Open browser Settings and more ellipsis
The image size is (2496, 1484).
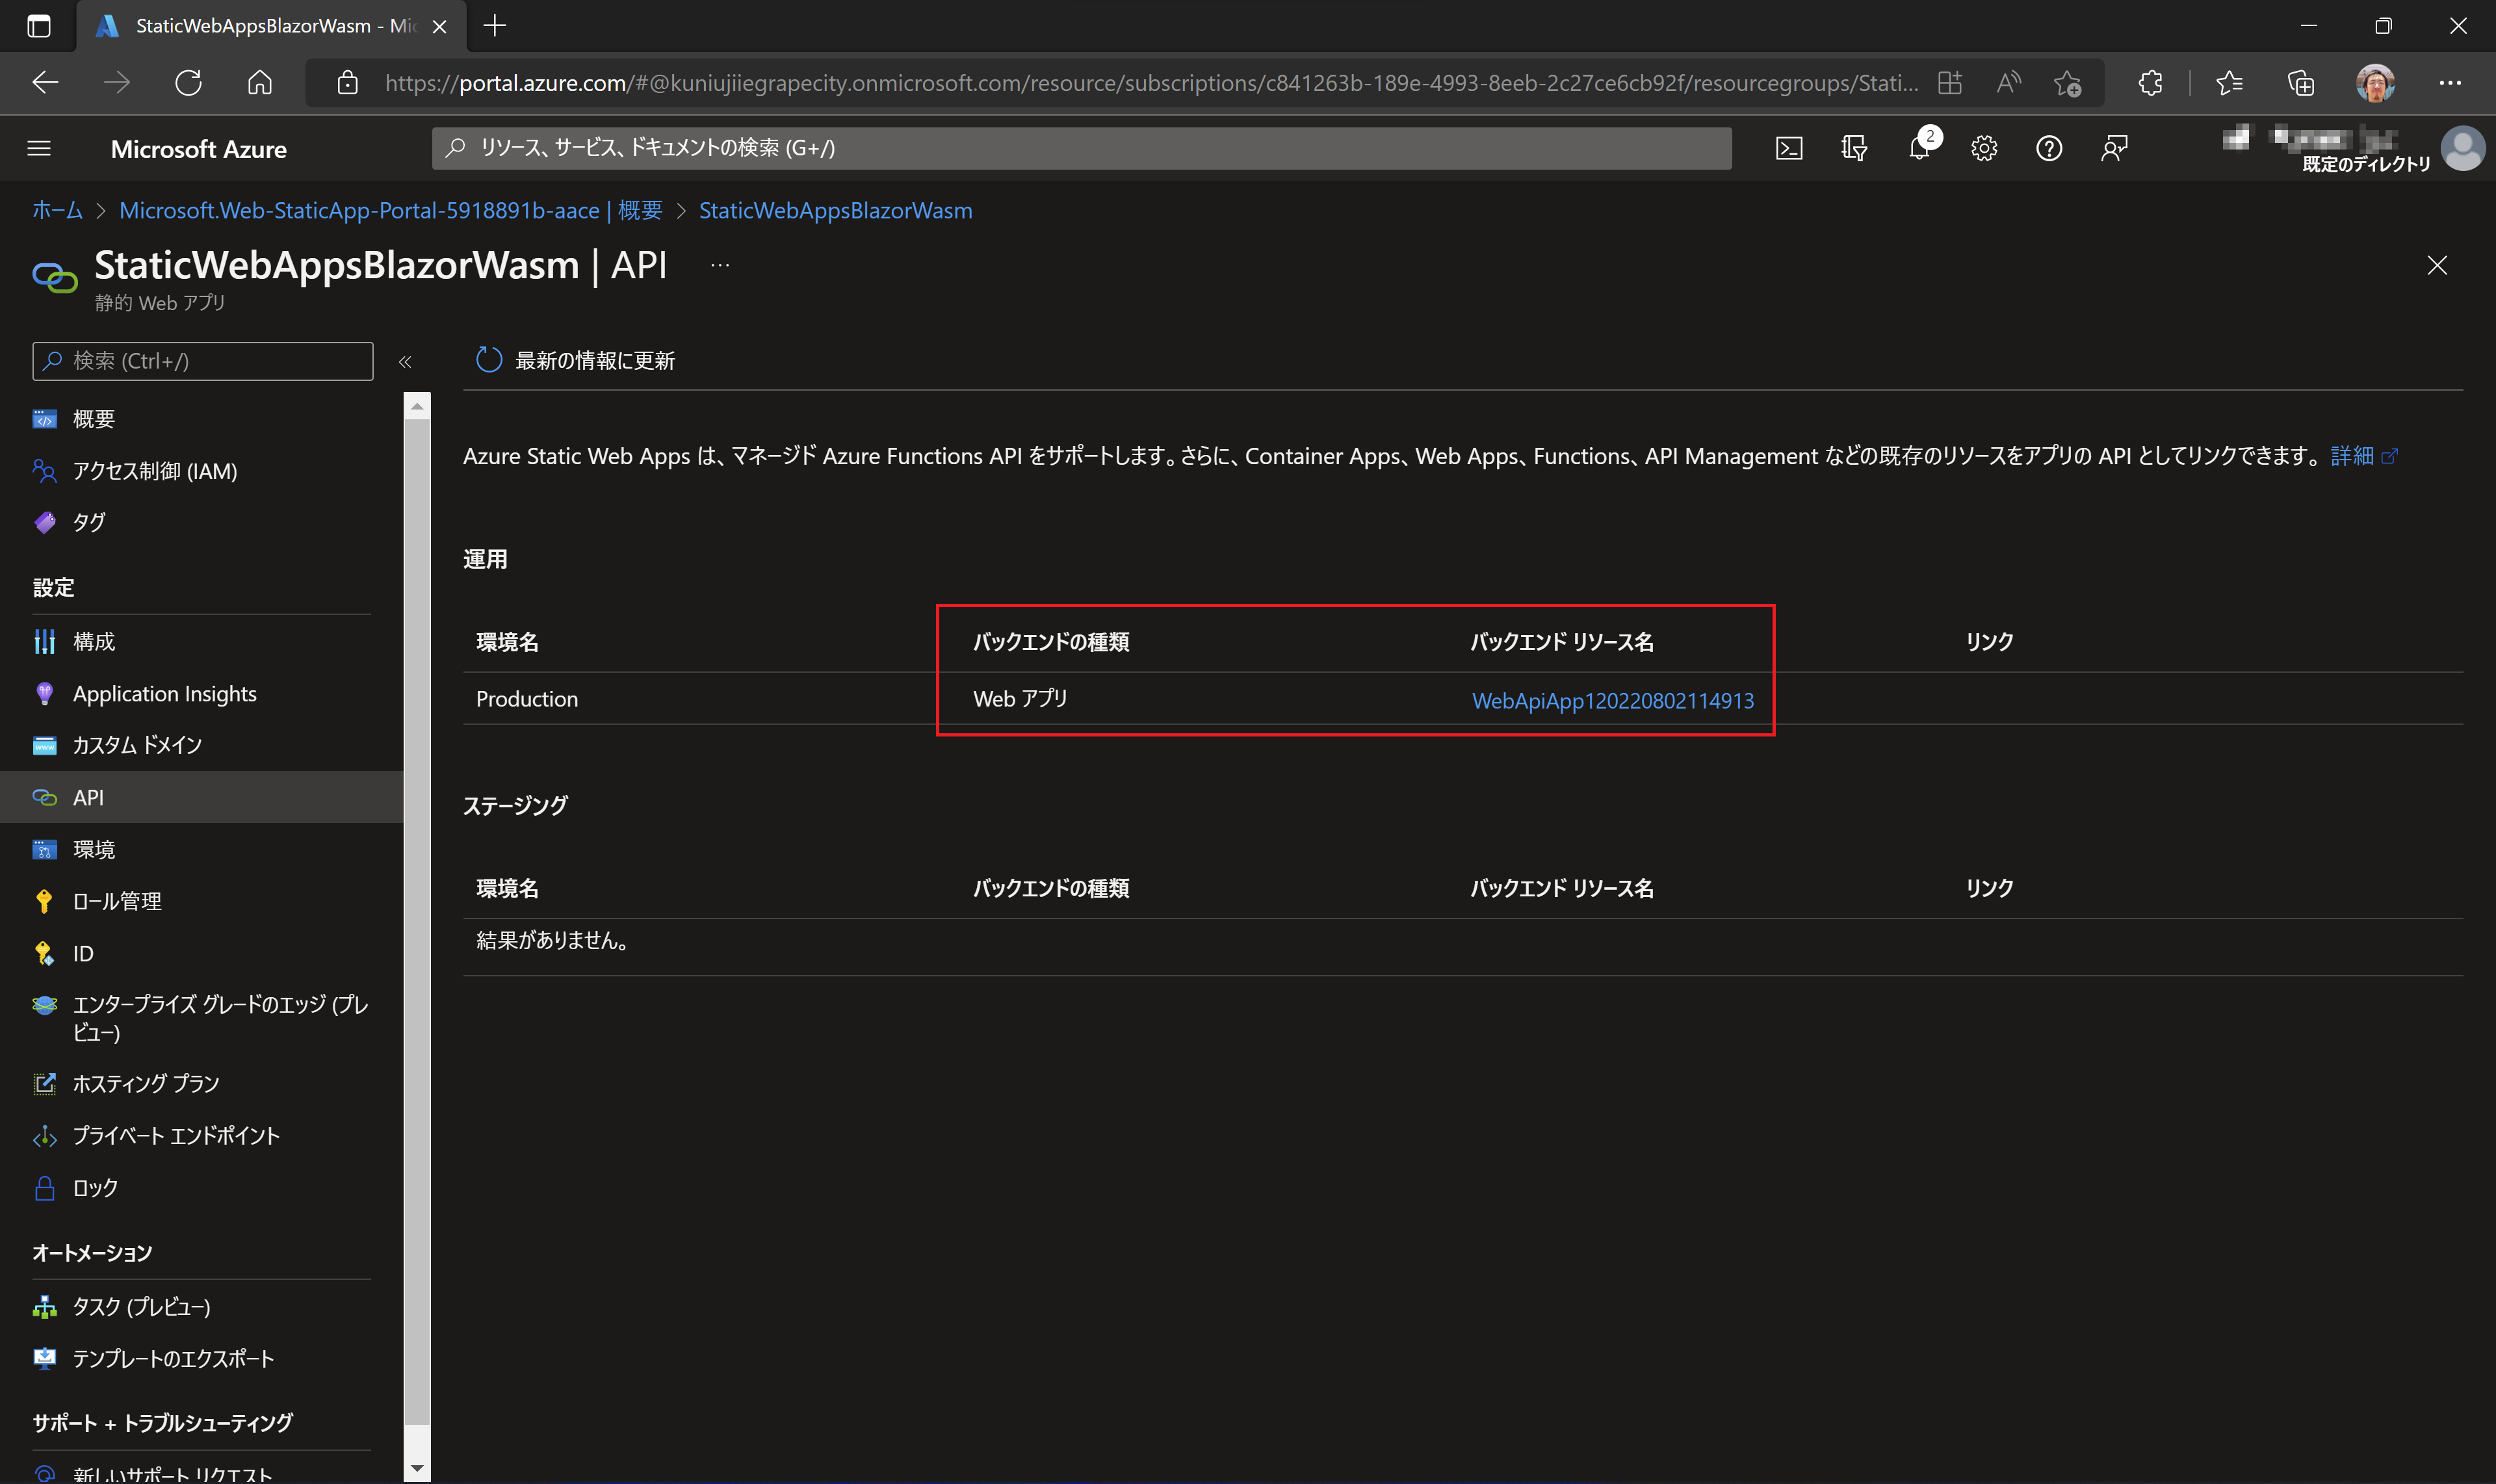click(2450, 82)
